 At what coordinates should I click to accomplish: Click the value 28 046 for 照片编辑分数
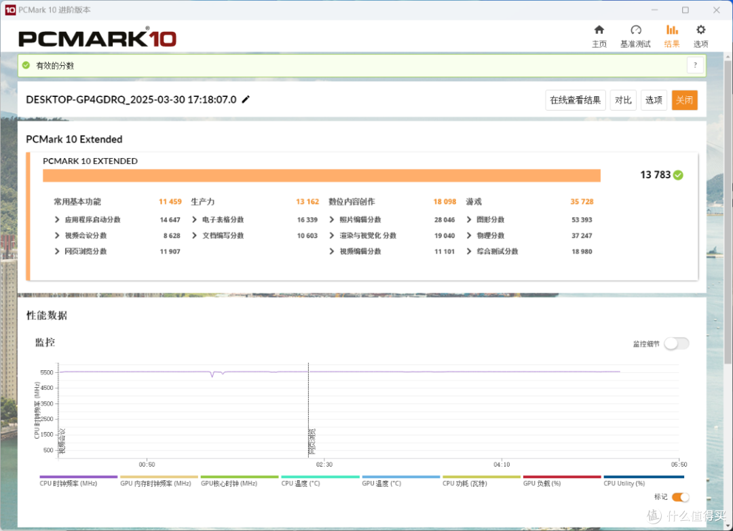click(x=445, y=220)
